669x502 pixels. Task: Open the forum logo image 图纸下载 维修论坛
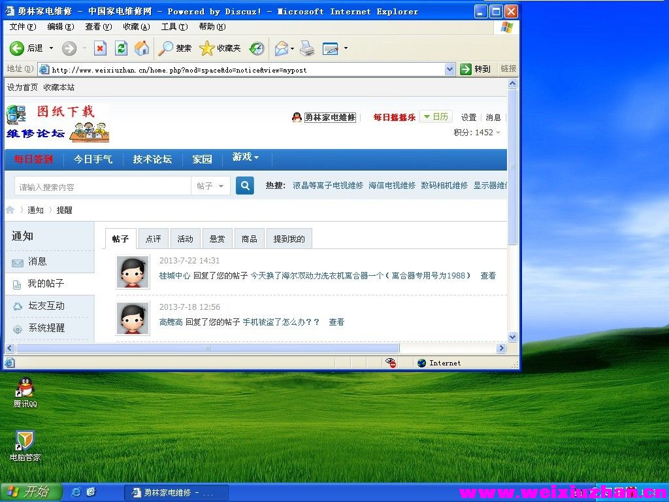point(57,123)
